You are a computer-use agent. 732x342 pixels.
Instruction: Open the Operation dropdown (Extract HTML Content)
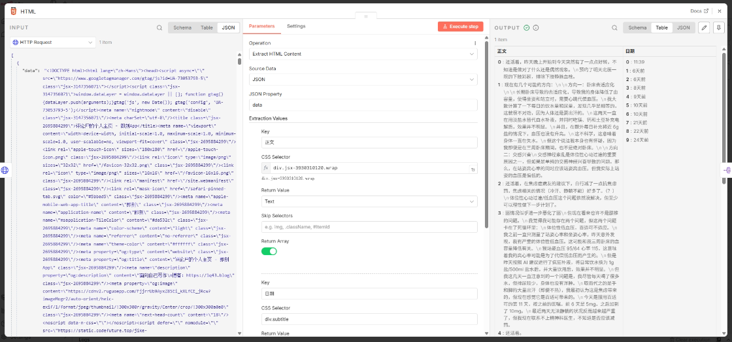pos(363,54)
